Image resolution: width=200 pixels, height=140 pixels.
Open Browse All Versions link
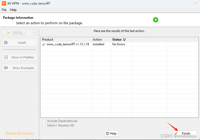pyautogui.click(x=19, y=133)
